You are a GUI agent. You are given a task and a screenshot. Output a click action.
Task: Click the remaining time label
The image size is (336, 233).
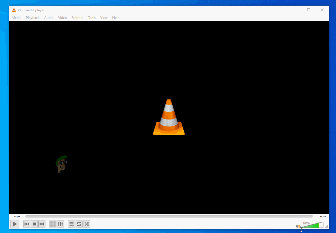pyautogui.click(x=323, y=216)
